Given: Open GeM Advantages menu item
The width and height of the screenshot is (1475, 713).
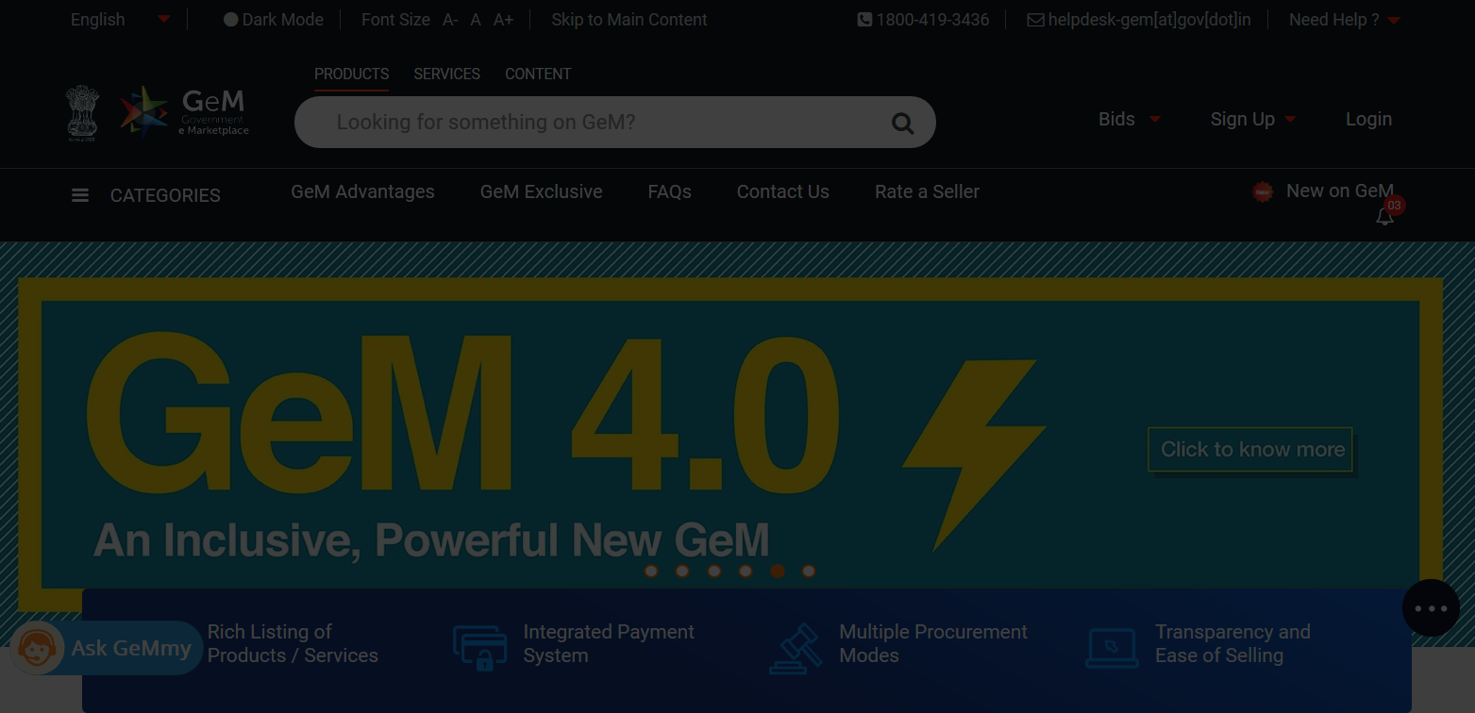Looking at the screenshot, I should point(362,191).
